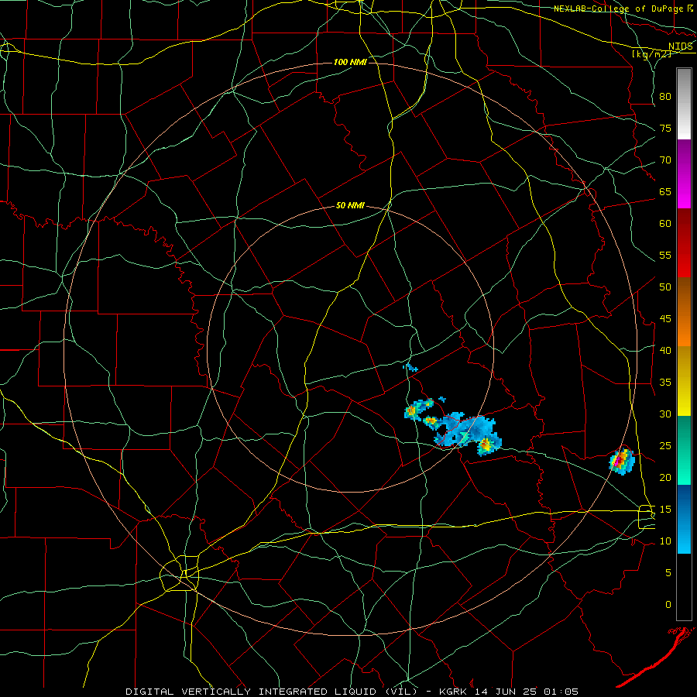Click the 40 value on the VIL scale
Image resolution: width=697 pixels, height=697 pixels.
point(665,351)
